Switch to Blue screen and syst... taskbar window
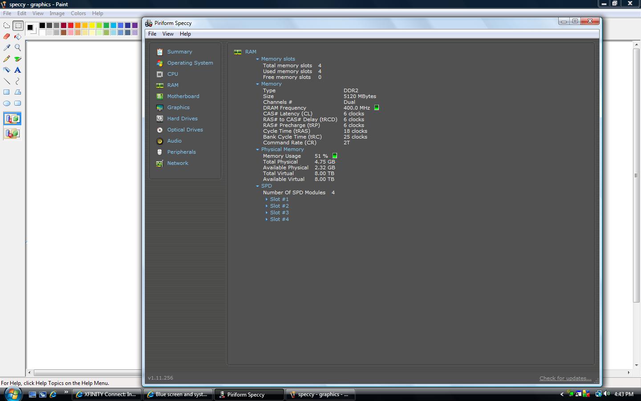 (x=178, y=394)
